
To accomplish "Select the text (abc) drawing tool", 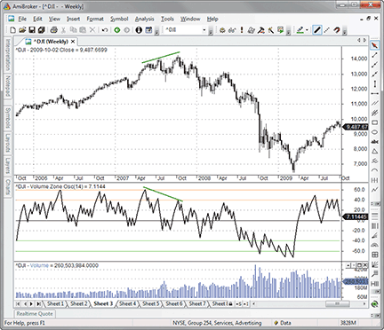I will pyautogui.click(x=374, y=142).
